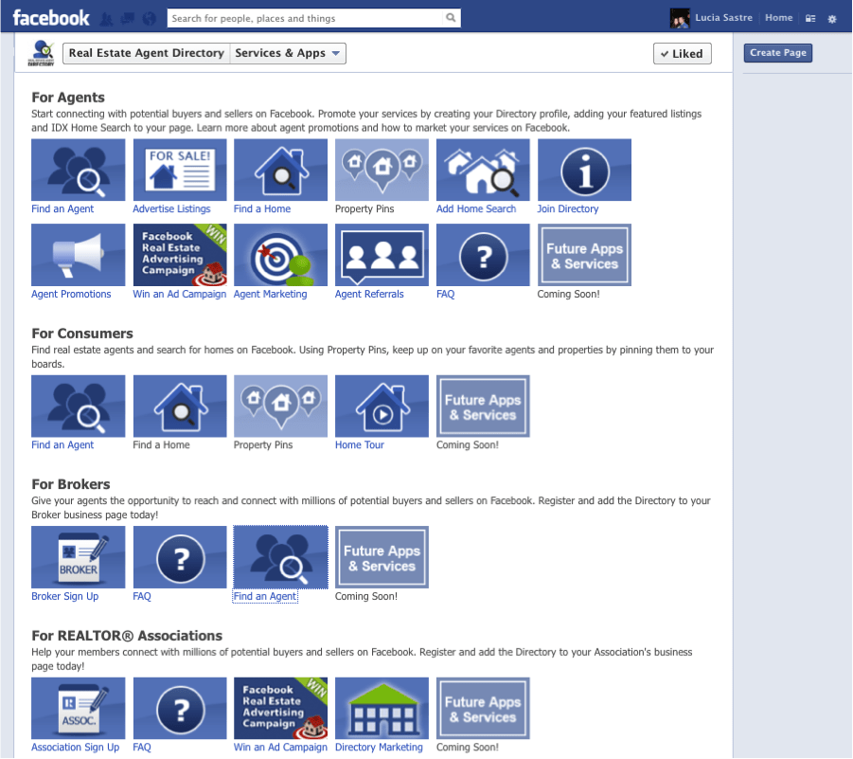The height and width of the screenshot is (759, 853).
Task: Go to Home in the top bar
Action: point(778,17)
